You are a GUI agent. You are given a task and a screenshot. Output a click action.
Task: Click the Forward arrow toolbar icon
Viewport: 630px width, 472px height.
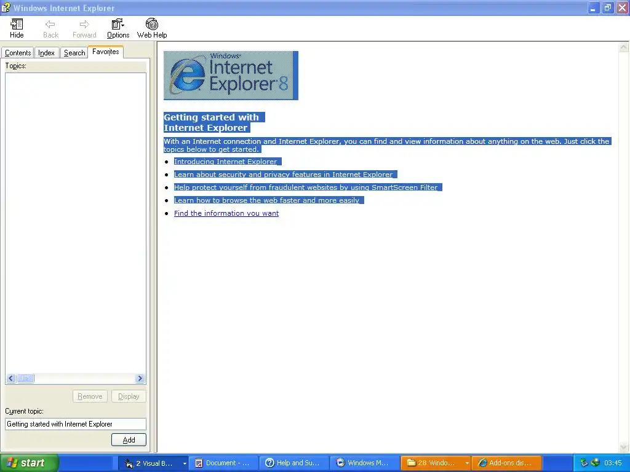(84, 28)
